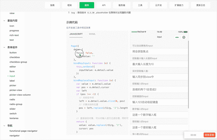This screenshot has width=217, height=140.
Task: Open the rich-text component page
Action: click(x=14, y=35)
